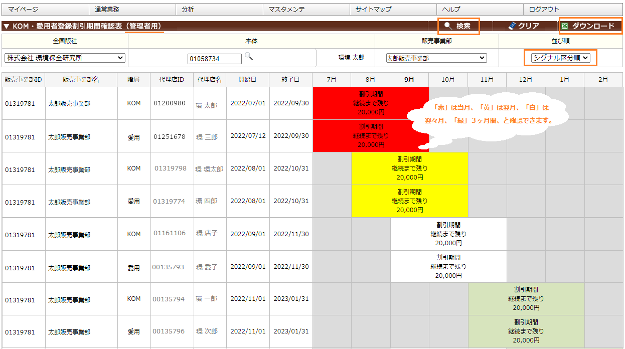Open the 全国販社 company dropdown
This screenshot has height=349, width=625.
point(65,58)
